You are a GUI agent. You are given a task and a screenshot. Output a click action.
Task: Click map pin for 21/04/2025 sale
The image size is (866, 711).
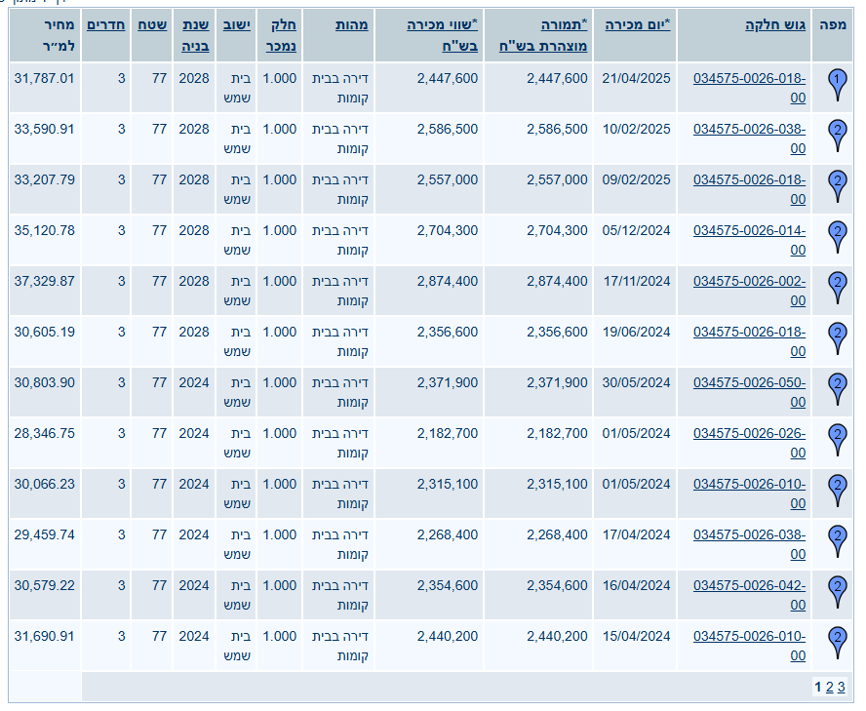click(x=837, y=83)
